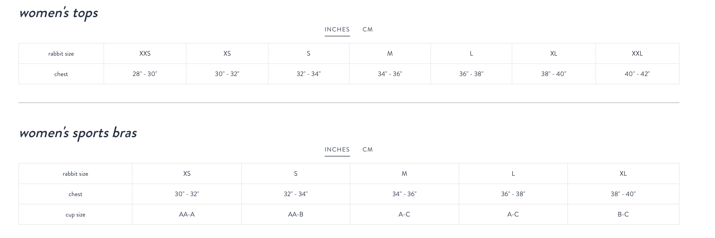Image resolution: width=715 pixels, height=238 pixels.
Task: Click the 38" - 40" sports bra chest cell
Action: click(x=623, y=194)
